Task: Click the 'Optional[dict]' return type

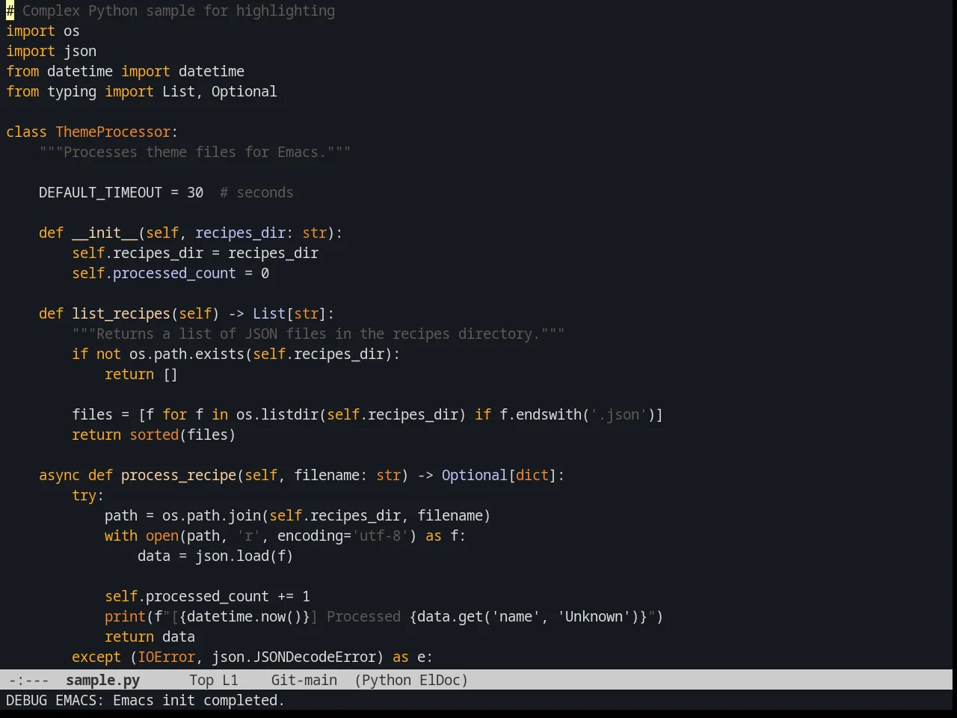Action: coord(499,475)
